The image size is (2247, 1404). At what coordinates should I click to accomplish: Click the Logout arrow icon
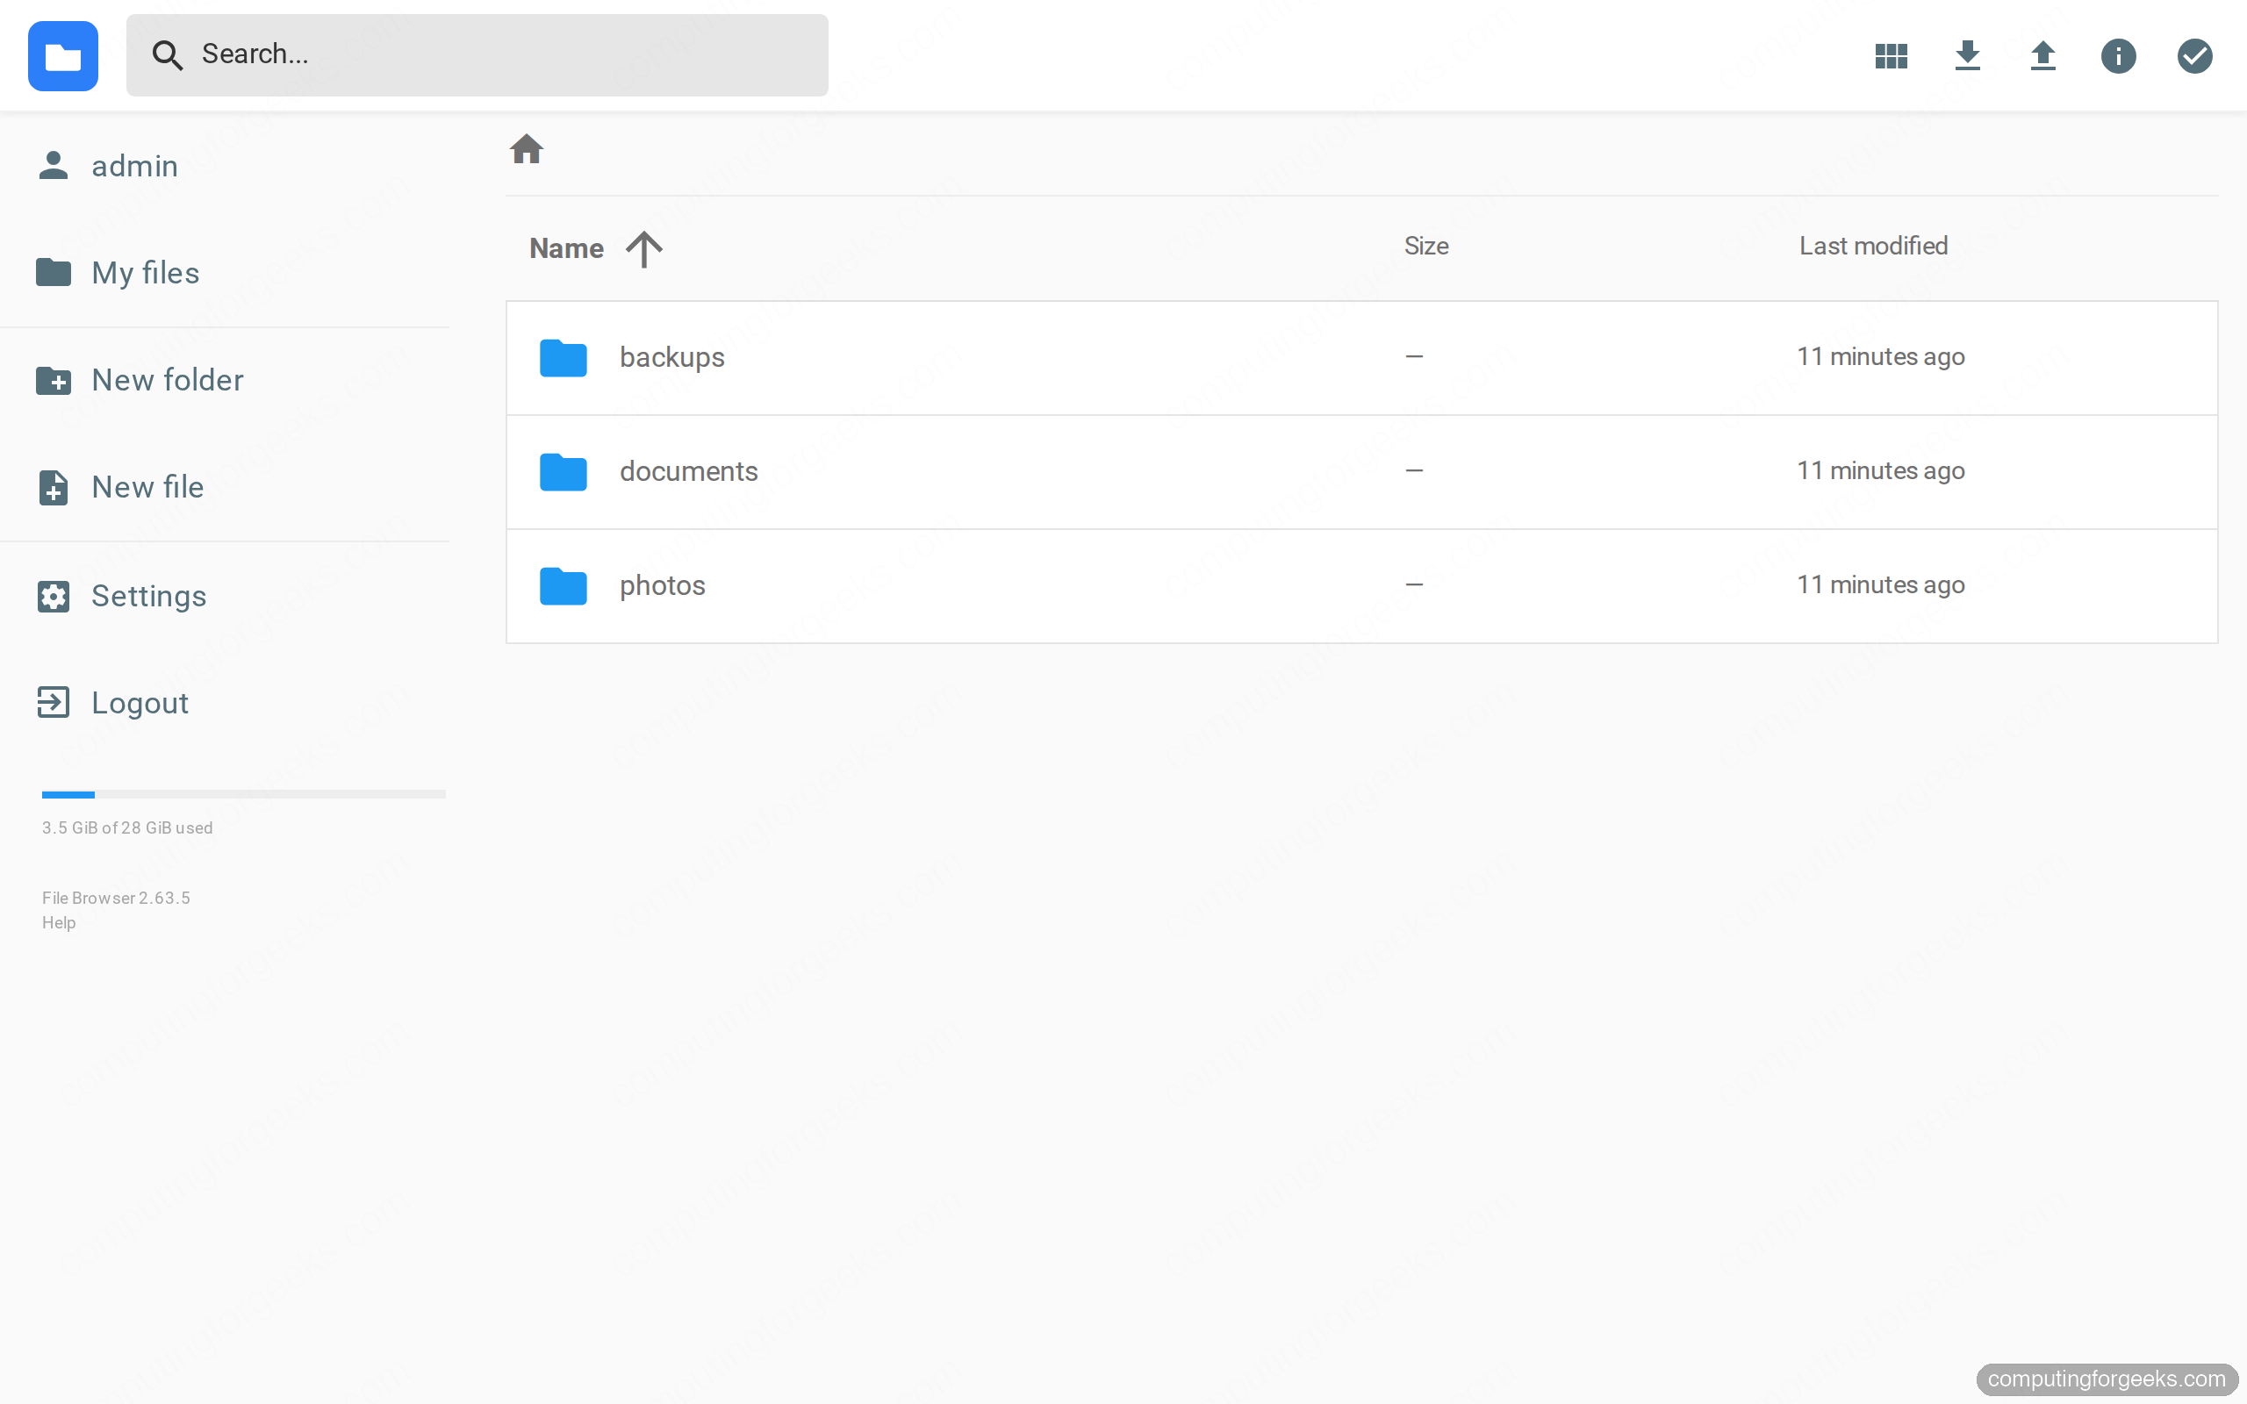pyautogui.click(x=53, y=702)
